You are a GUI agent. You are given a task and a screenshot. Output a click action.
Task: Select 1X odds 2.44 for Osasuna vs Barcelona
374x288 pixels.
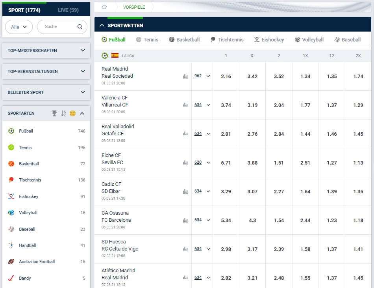point(305,221)
